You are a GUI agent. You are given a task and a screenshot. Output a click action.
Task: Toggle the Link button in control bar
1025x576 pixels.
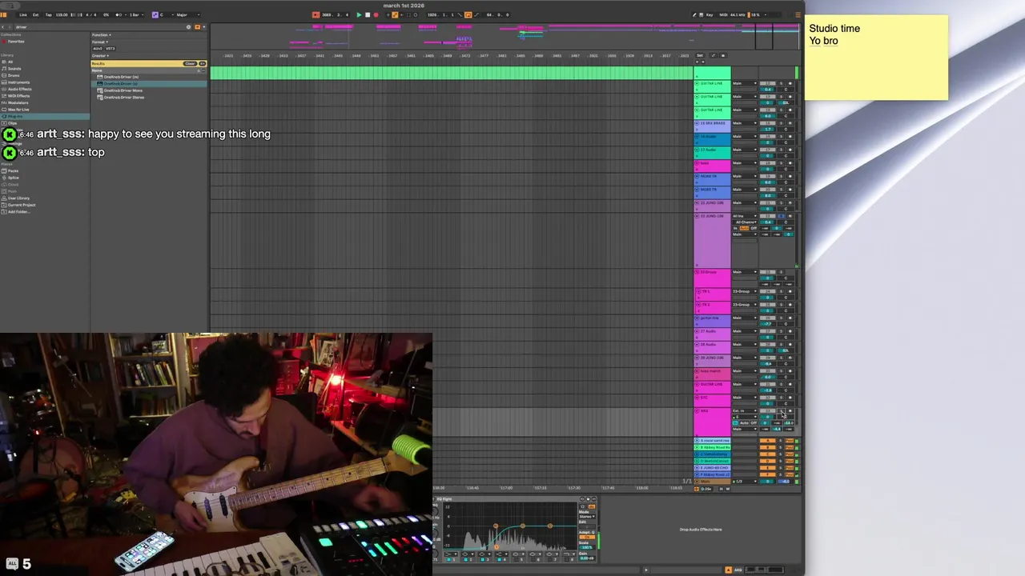click(x=23, y=14)
